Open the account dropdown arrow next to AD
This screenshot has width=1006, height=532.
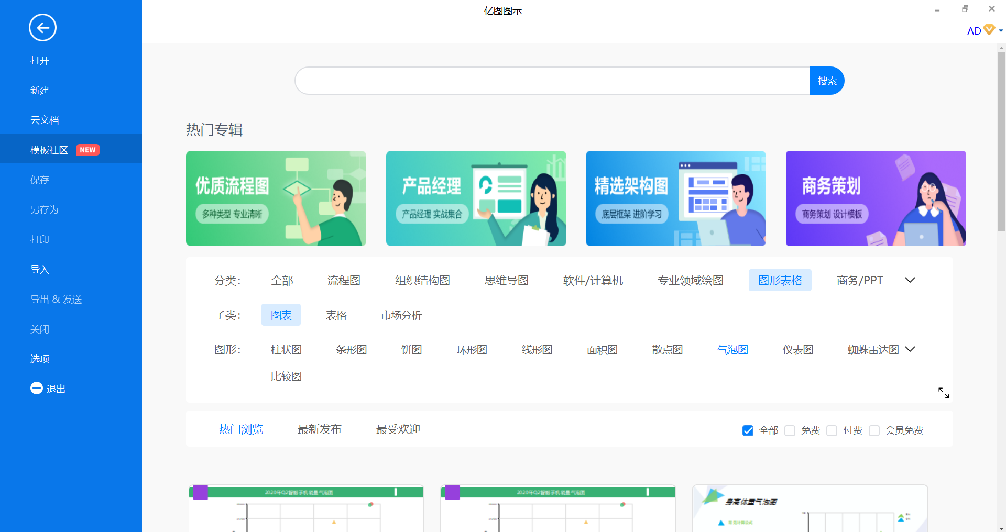tap(1001, 31)
